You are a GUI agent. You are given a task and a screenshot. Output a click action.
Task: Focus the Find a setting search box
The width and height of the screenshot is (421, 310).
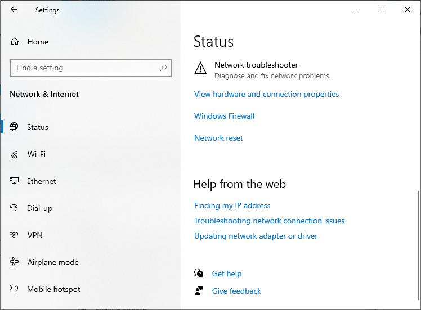coord(84,68)
